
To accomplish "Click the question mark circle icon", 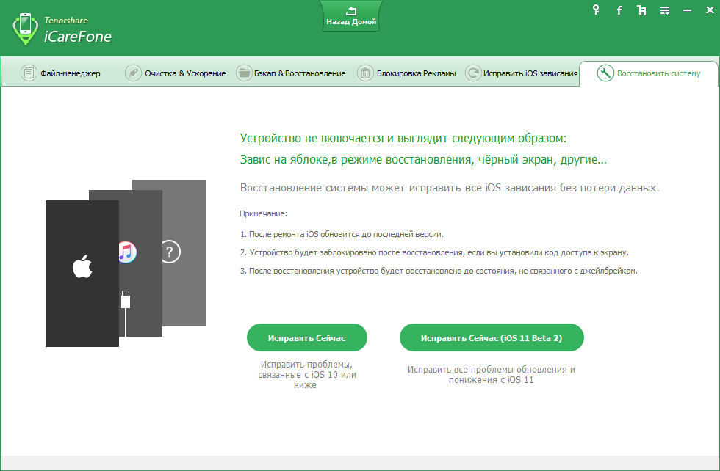I will coord(170,252).
